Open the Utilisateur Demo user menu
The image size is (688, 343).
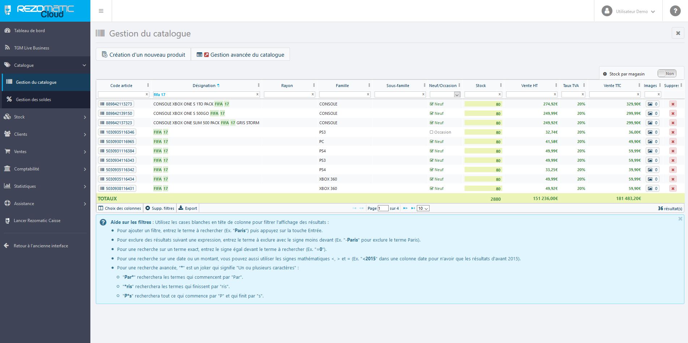pos(628,11)
